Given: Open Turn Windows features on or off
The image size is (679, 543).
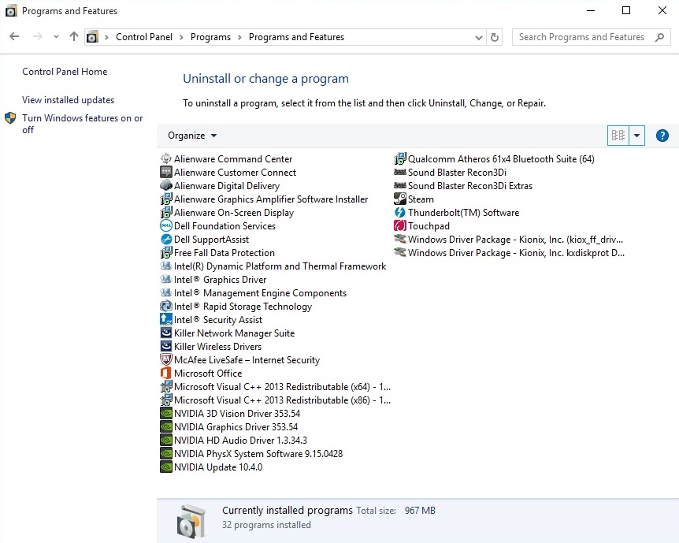Looking at the screenshot, I should [82, 124].
